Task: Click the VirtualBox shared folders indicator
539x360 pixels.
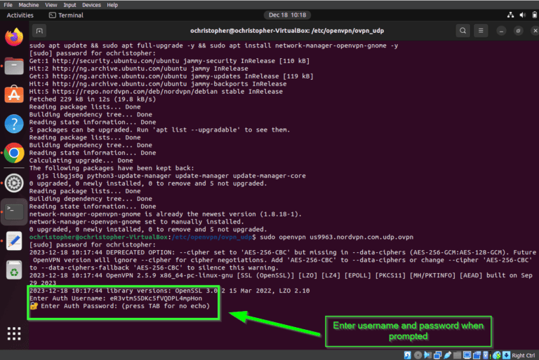Action: click(457, 355)
